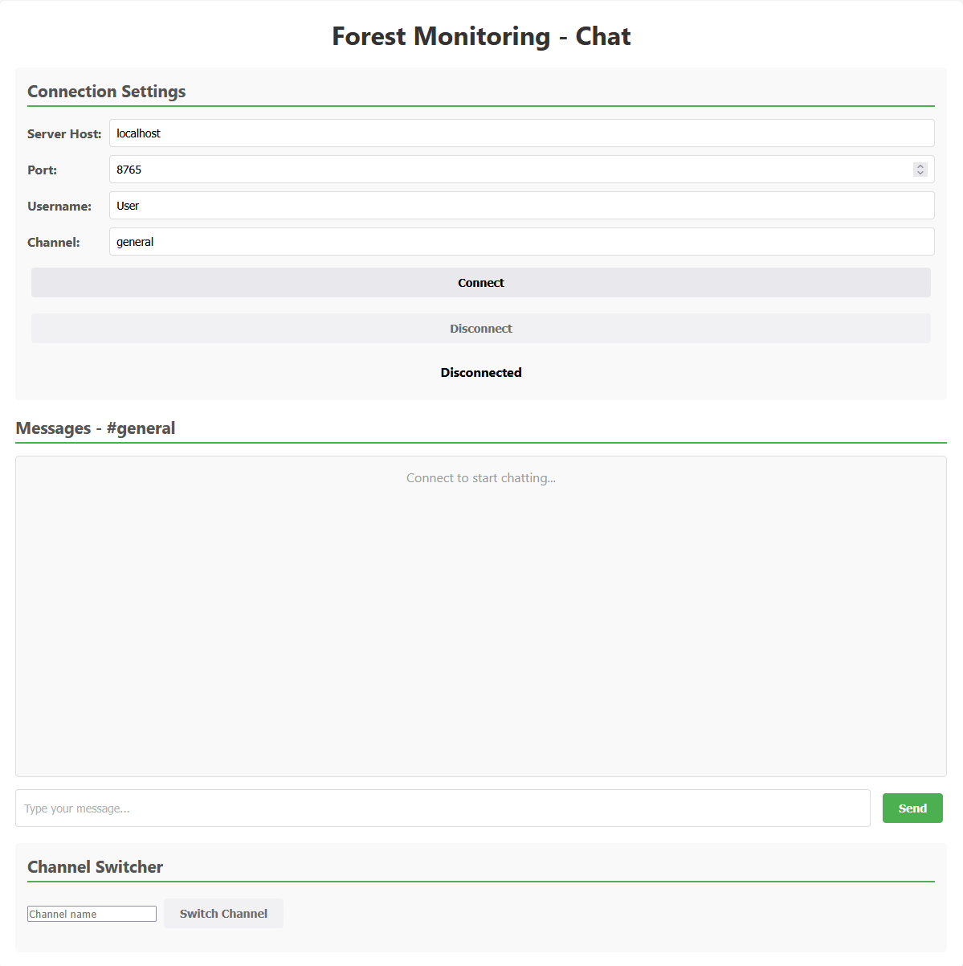Click the Forest Monitoring - Chat title
963x966 pixels.
pos(480,36)
